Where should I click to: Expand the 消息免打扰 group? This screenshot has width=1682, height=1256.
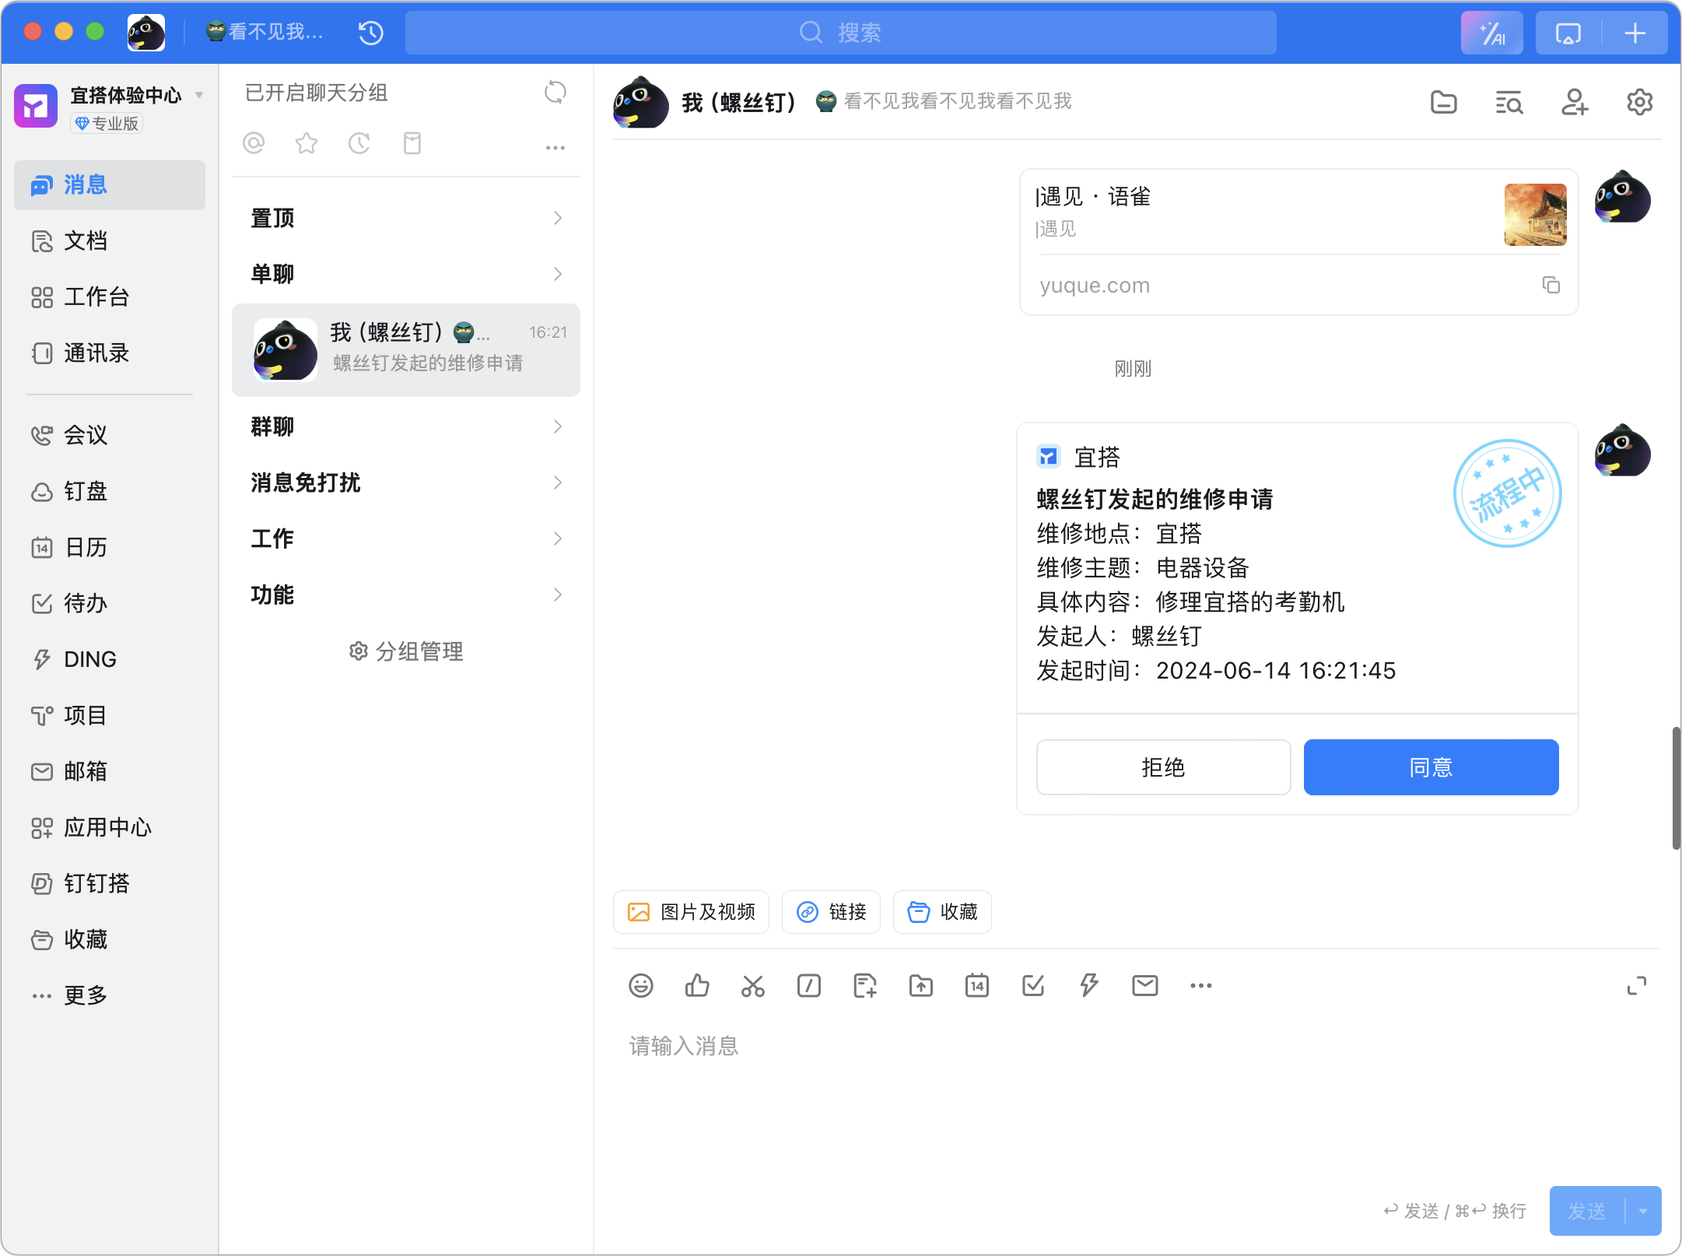point(406,482)
